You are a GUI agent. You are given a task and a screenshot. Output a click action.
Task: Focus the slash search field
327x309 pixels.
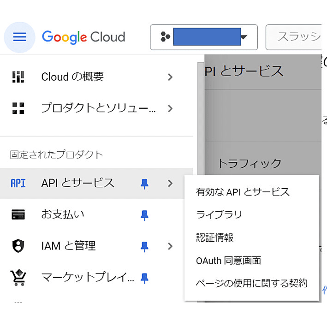coord(294,37)
